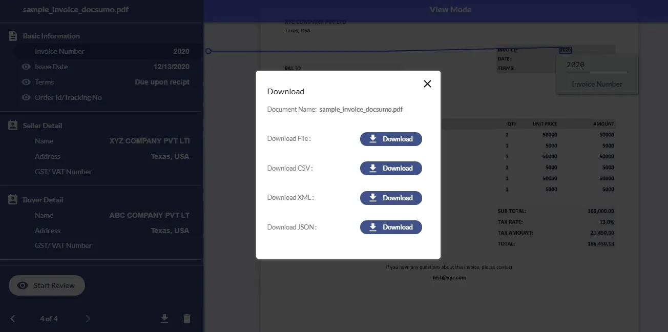Download the XML version of the document

(x=391, y=198)
